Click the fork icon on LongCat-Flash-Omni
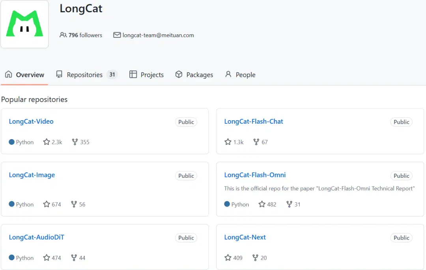The height and width of the screenshot is (270, 426). pos(290,204)
